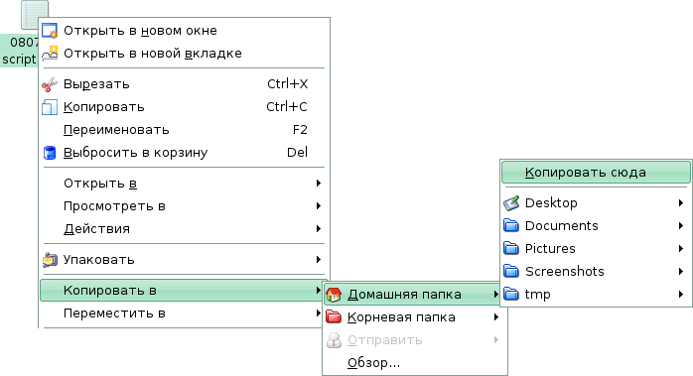The image size is (693, 376).
Task: Expand the Просмотреть в submenu arrow
Action: 319,206
